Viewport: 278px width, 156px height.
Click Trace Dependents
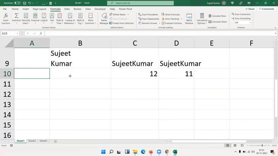tap(149, 19)
